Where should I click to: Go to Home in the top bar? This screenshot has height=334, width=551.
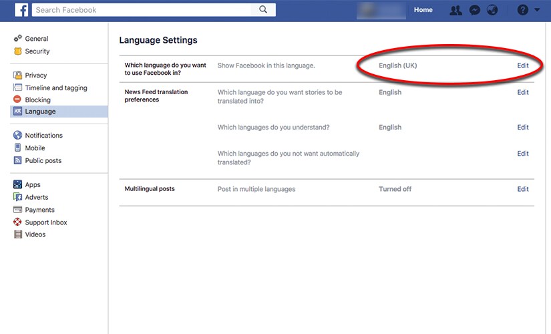pos(423,10)
